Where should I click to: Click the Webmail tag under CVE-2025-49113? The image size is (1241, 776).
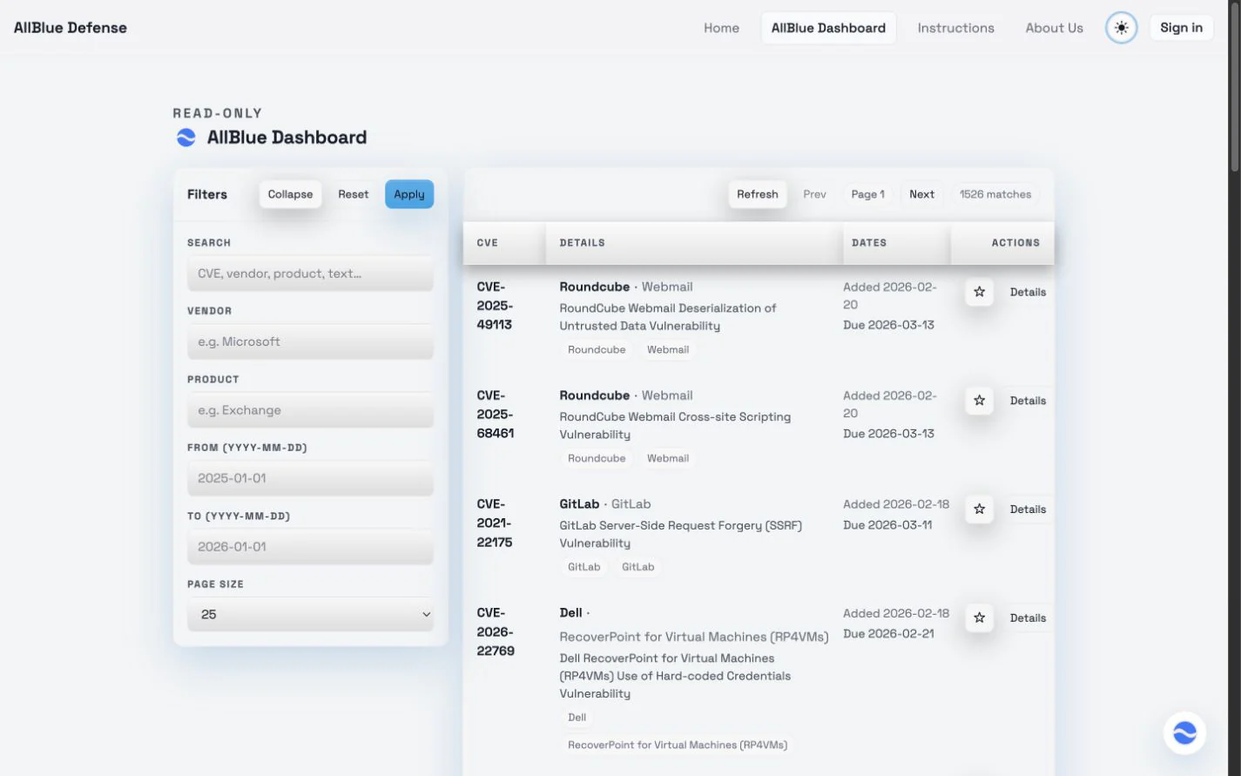pos(668,350)
